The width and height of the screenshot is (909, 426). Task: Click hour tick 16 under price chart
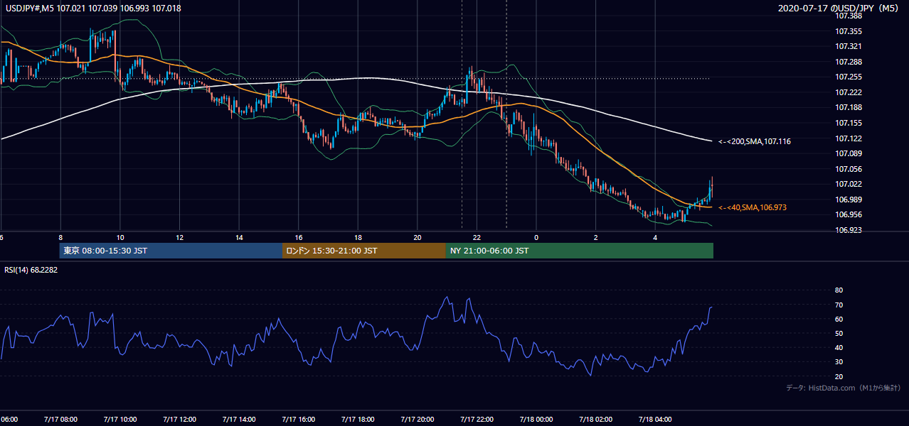click(299, 237)
